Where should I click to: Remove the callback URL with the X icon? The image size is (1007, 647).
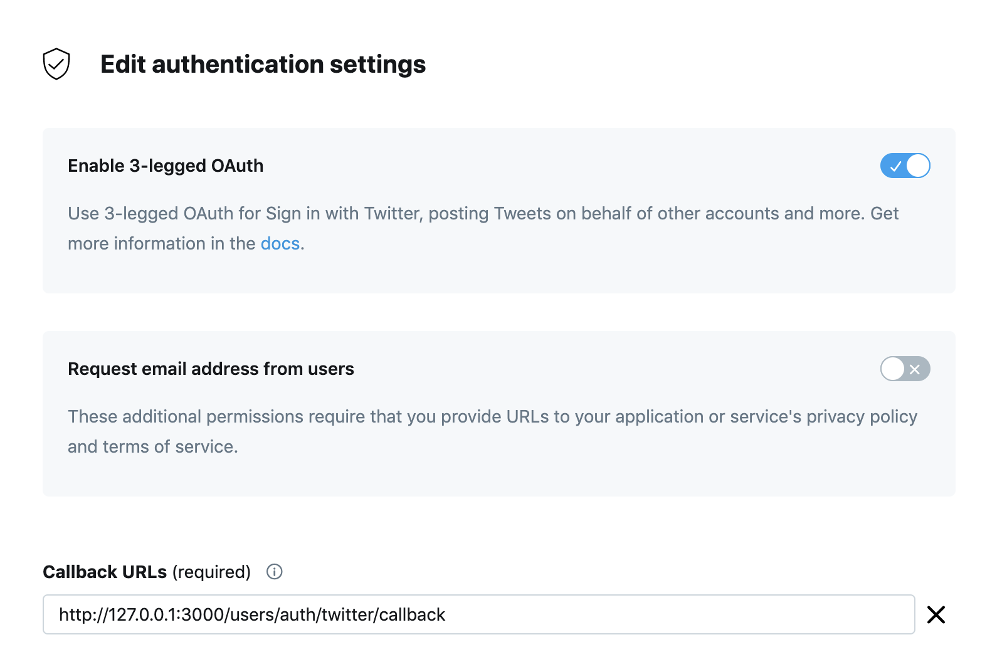click(936, 614)
